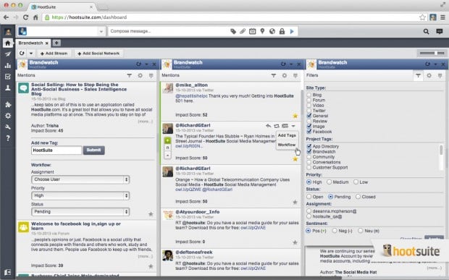
Task: Open the social profile picker dropdown arrow
Action: pyautogui.click(x=101, y=31)
